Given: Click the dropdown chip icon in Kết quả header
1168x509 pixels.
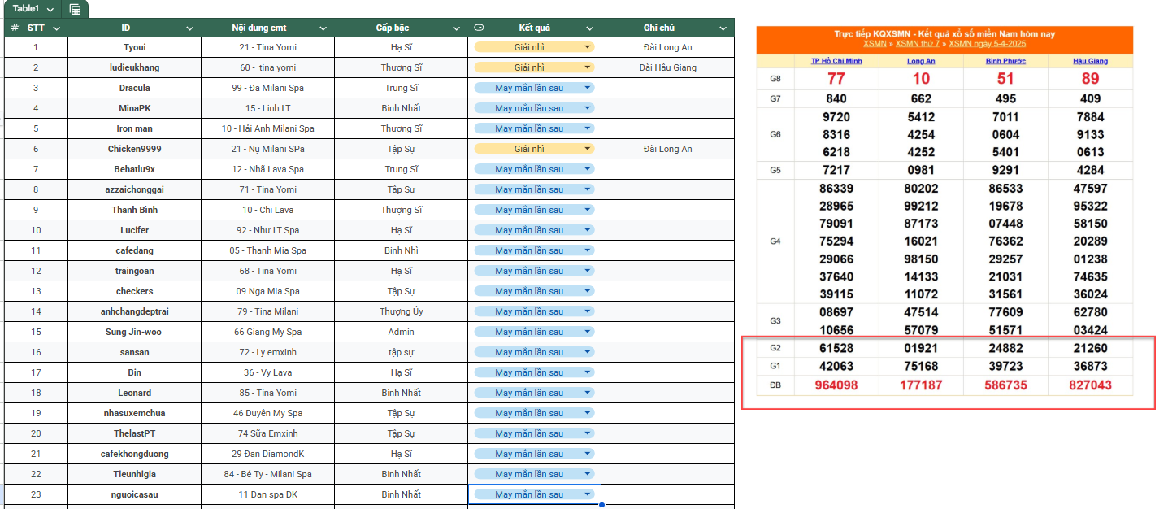Looking at the screenshot, I should (479, 28).
